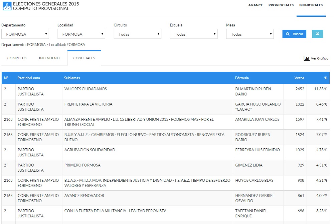Click the % column header
Viewport: 334px width, 224px height.
325,78
